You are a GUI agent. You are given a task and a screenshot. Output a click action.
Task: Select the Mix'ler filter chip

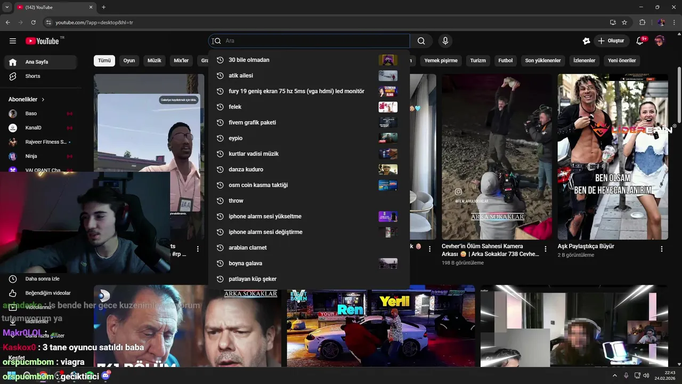(181, 60)
